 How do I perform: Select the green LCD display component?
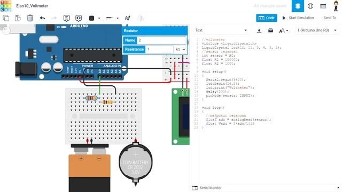[x=181, y=116]
